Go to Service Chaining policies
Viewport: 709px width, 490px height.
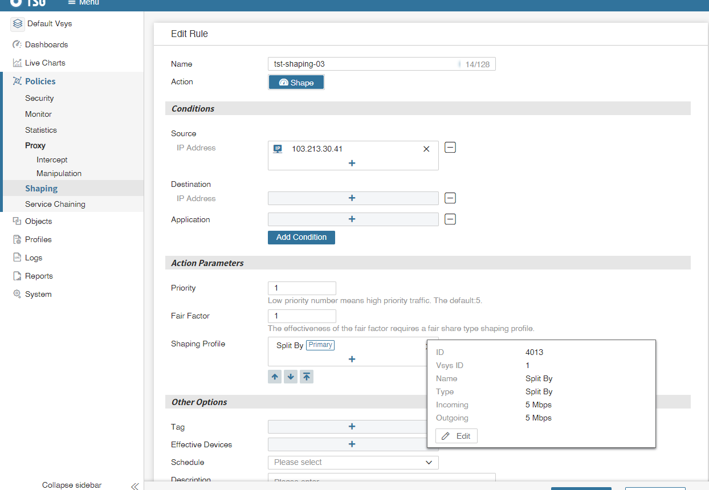(55, 204)
